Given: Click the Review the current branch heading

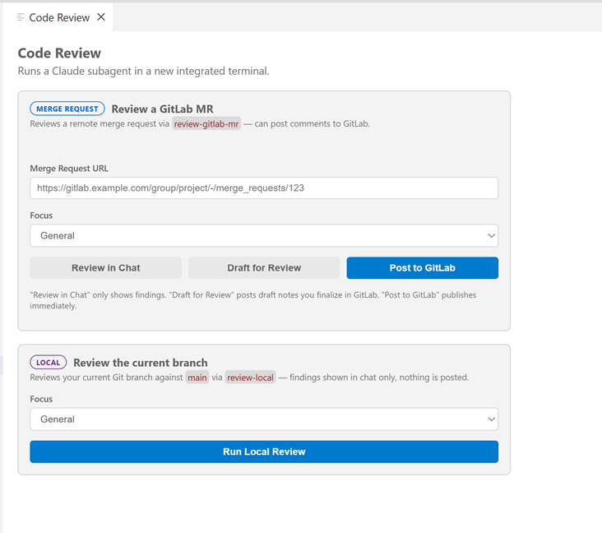Looking at the screenshot, I should pos(141,363).
